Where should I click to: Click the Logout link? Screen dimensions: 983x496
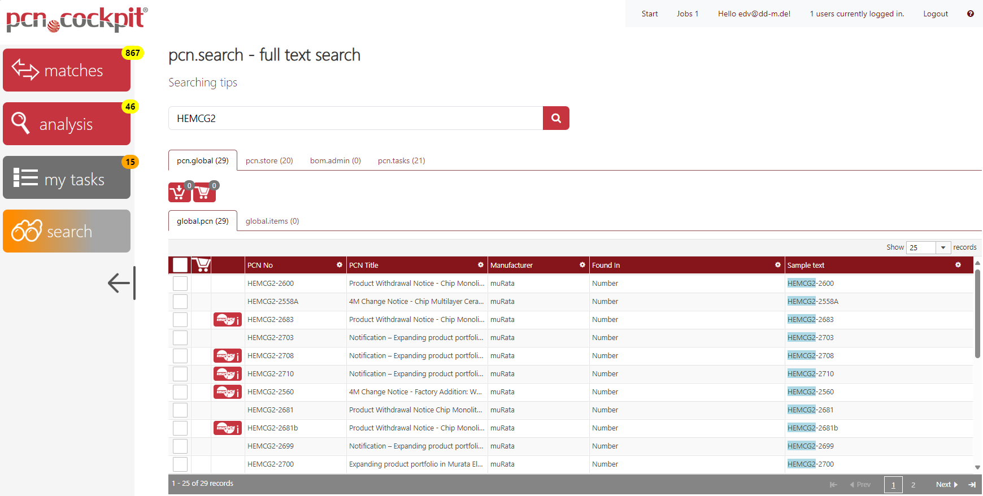pyautogui.click(x=936, y=14)
